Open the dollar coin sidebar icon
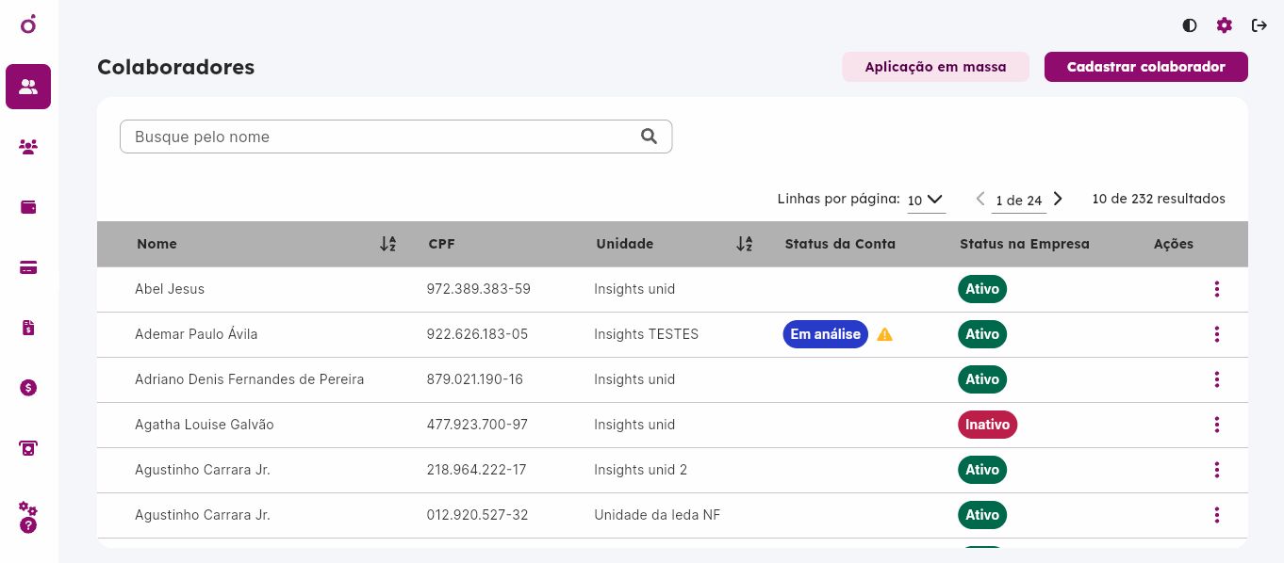Screen dimensions: 1284x563 (28, 388)
